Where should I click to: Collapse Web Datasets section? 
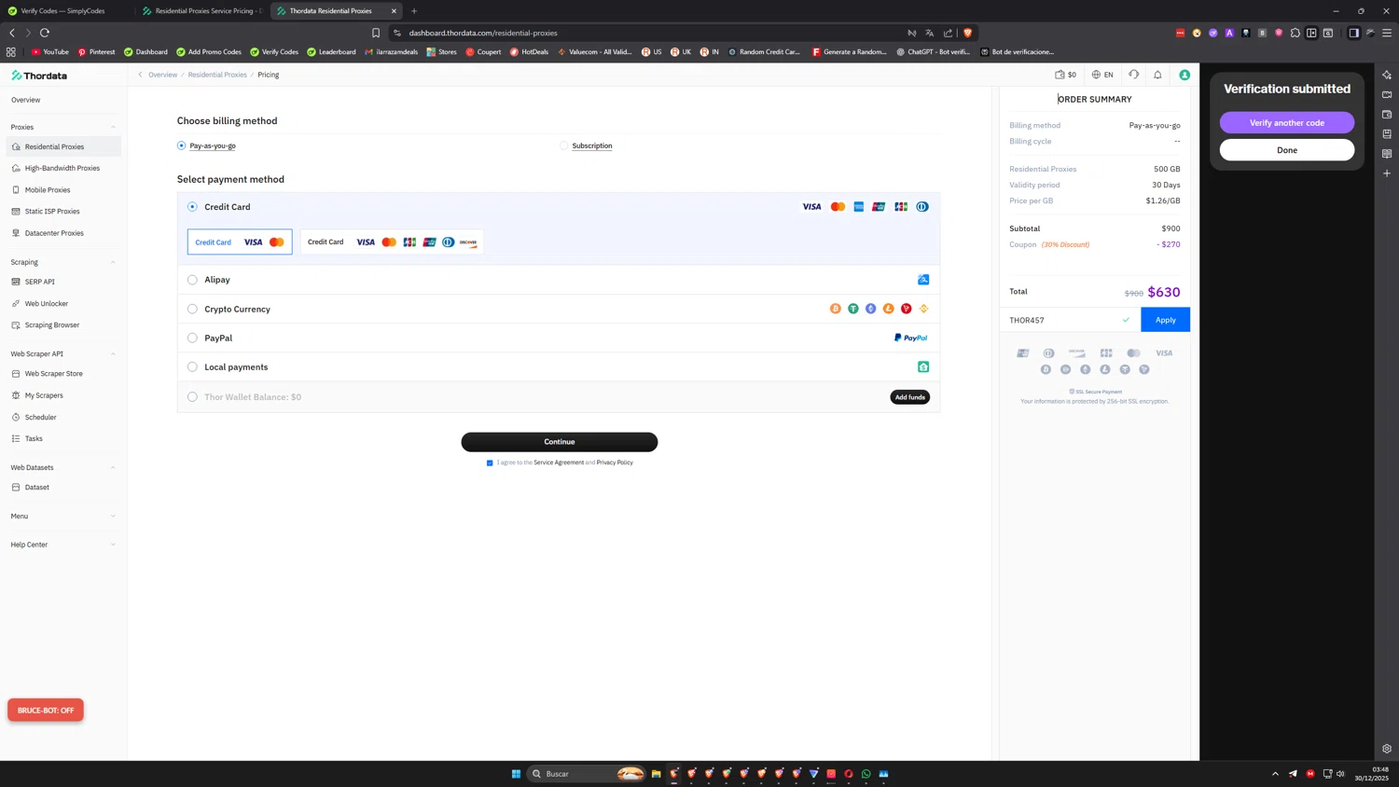[113, 467]
